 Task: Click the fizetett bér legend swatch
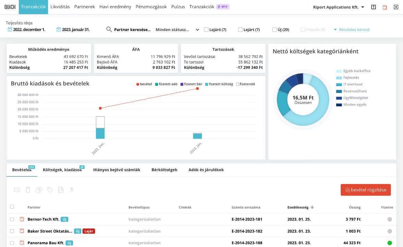point(182,84)
